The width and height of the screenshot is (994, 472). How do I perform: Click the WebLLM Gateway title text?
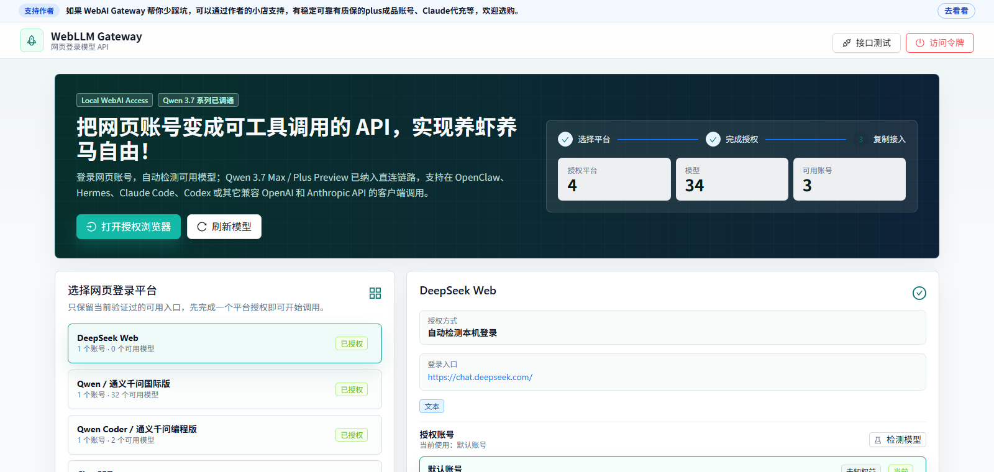click(96, 37)
